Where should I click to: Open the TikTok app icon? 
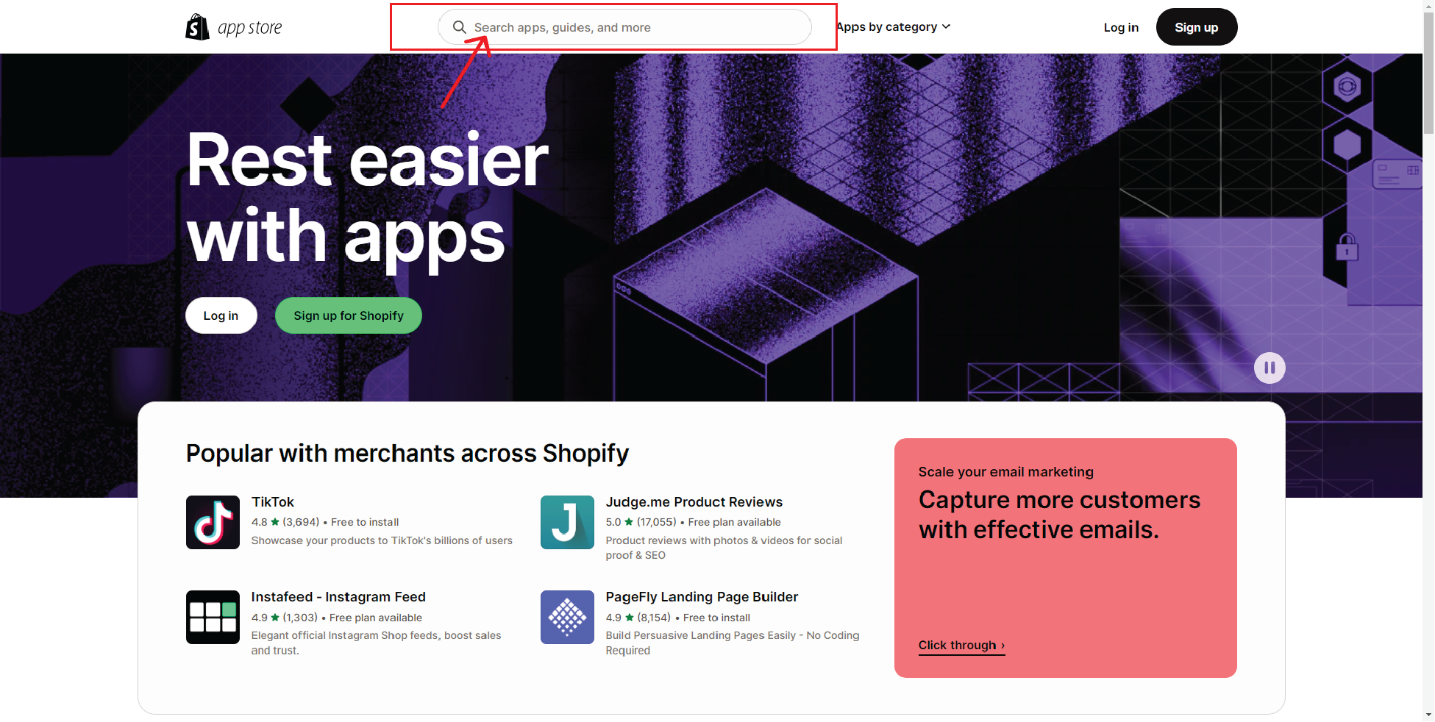(213, 522)
